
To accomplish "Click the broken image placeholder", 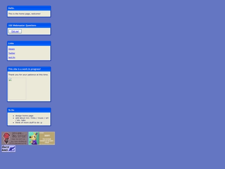I will 17,88.
